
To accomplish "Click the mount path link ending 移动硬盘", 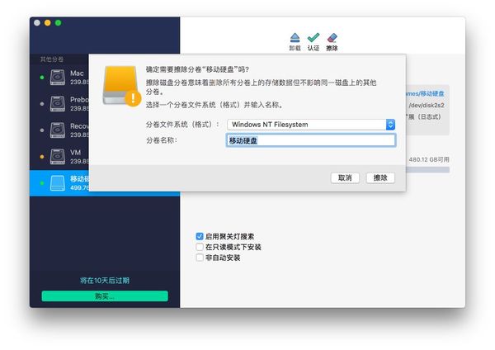I will tap(425, 93).
